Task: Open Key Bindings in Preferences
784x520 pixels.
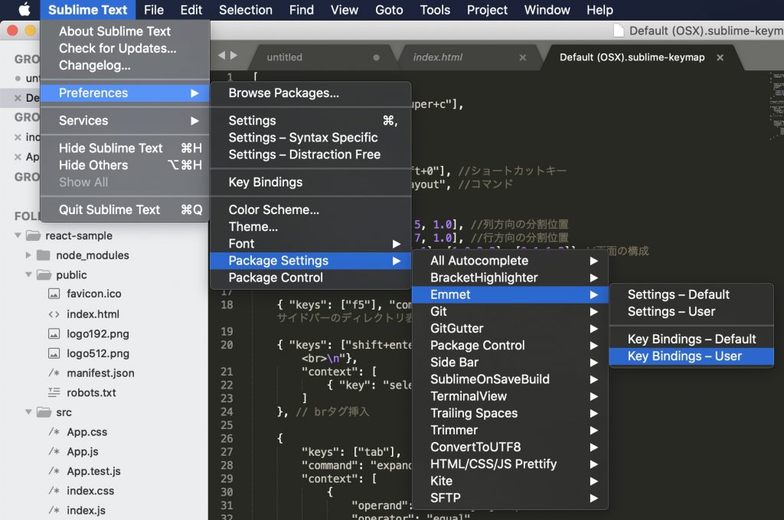Action: coord(311,182)
